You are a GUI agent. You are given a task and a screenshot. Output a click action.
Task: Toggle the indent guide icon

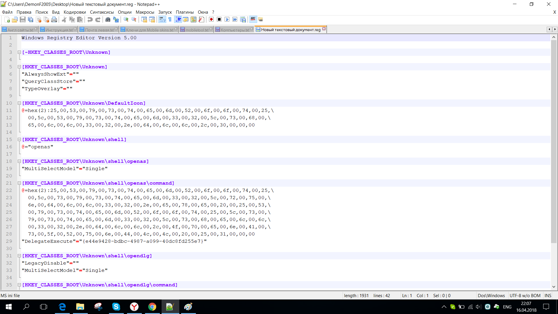(178, 19)
